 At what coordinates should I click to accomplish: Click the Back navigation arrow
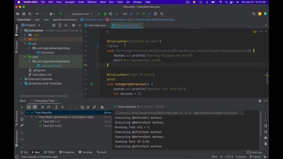37,14
